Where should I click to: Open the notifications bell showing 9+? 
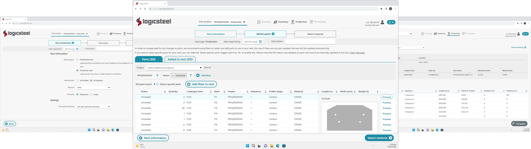tap(391, 22)
